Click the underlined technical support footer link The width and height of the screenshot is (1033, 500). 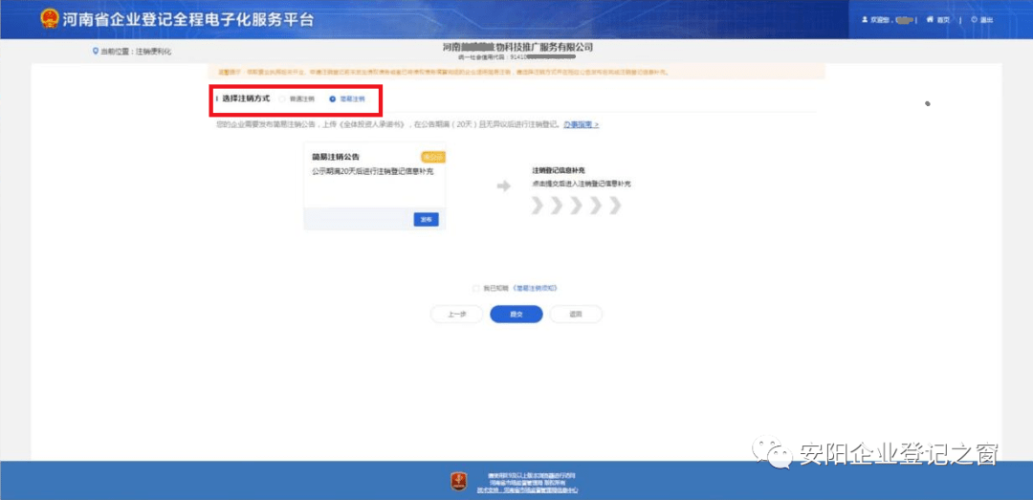point(528,490)
